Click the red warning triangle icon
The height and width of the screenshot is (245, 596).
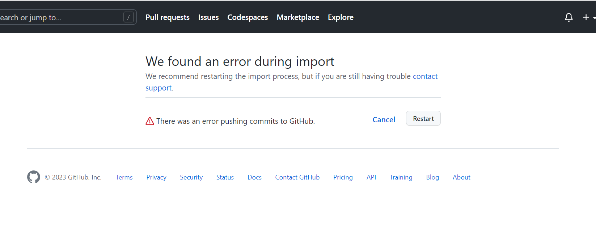pyautogui.click(x=150, y=121)
